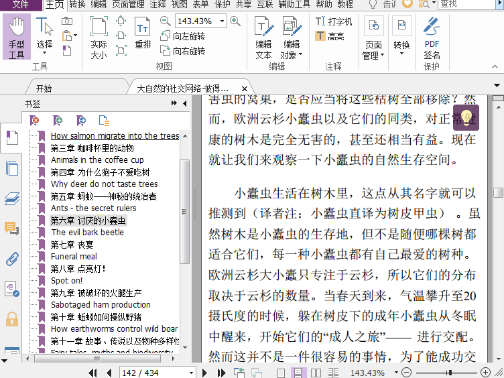Open the Help (帮助) ribbon tab

pyautogui.click(x=324, y=5)
